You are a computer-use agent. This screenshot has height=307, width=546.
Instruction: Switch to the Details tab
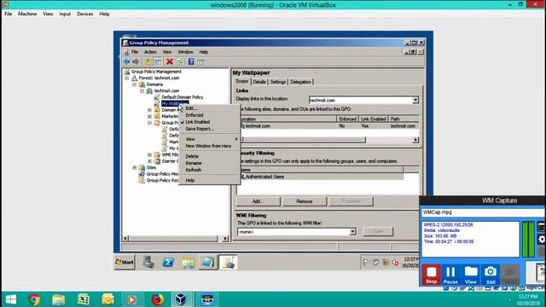[259, 82]
